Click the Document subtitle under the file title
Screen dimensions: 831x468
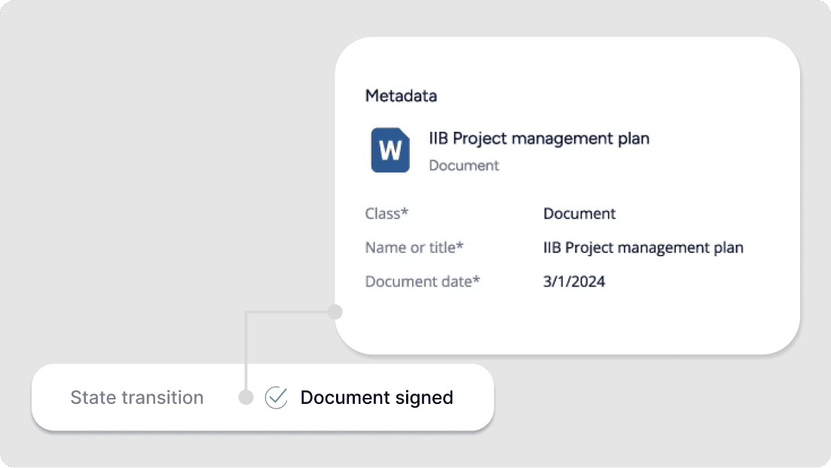[x=463, y=165]
